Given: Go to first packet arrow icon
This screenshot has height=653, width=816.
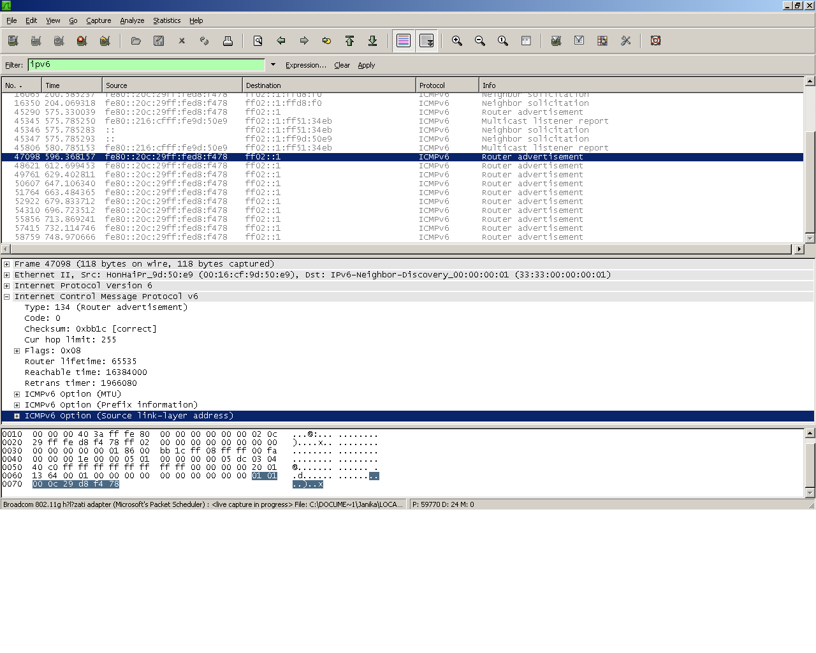Looking at the screenshot, I should coord(349,41).
